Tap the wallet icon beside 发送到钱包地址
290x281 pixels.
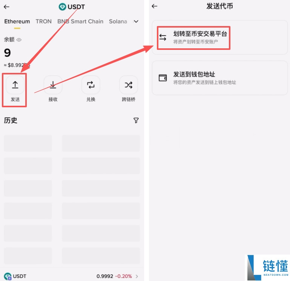pos(163,78)
